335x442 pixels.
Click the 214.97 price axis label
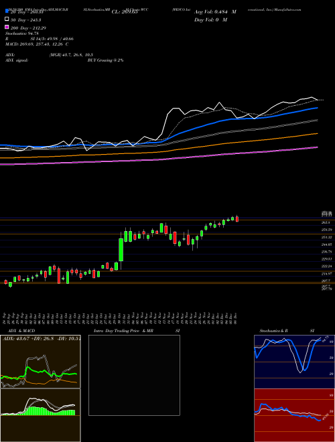click(x=327, y=274)
